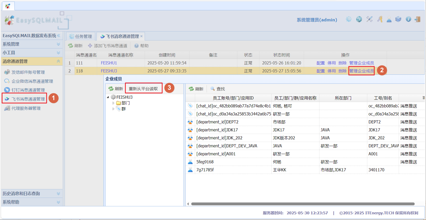Open 钉钉消息通道管理 in the sidebar

pyautogui.click(x=28, y=90)
